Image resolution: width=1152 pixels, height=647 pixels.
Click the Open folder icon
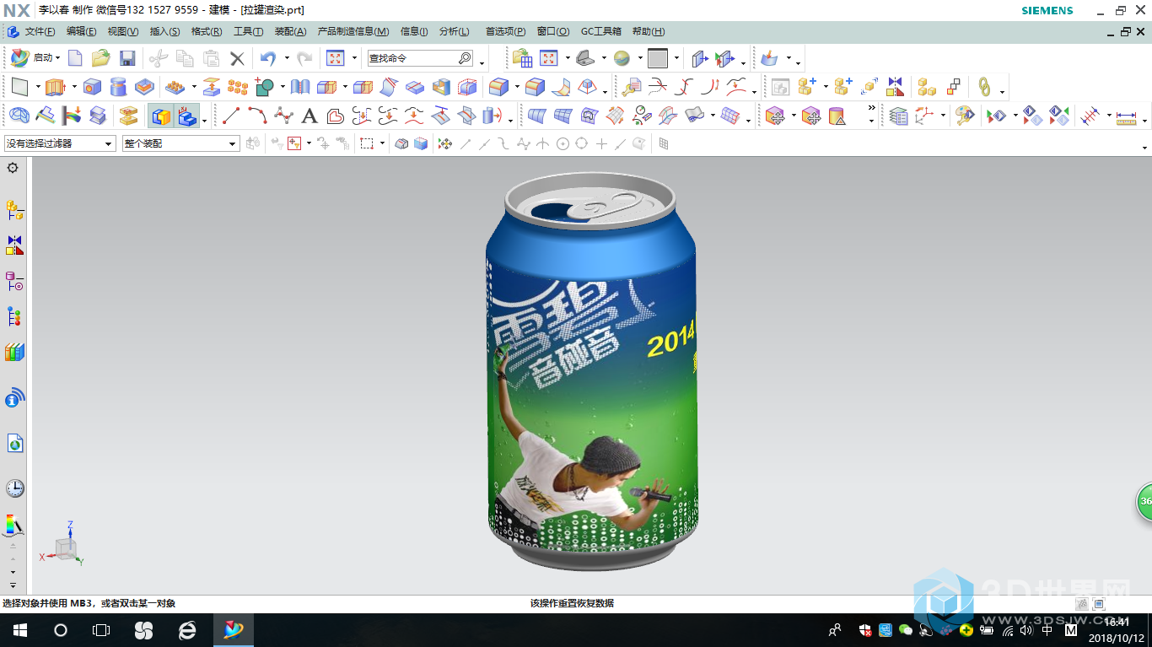pyautogui.click(x=101, y=58)
